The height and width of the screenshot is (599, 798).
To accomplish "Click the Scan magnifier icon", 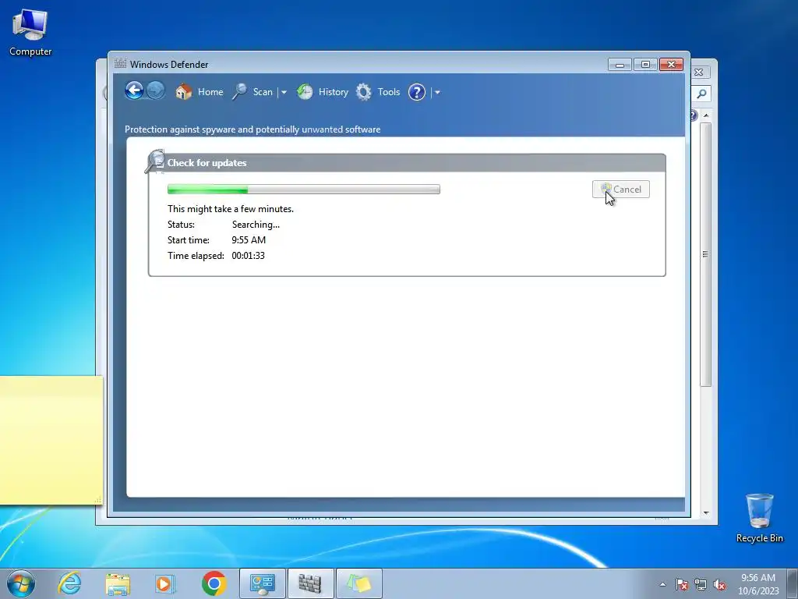I will 240,92.
